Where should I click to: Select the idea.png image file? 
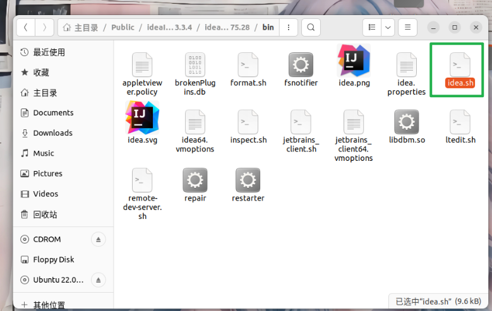[x=354, y=62]
